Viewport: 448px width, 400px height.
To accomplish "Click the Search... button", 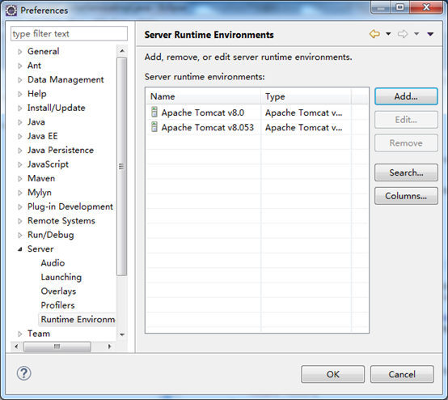I will 406,172.
